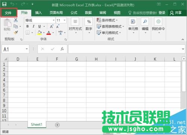The height and width of the screenshot is (135, 187).
Task: Apply red font color A
Action: (x=49, y=33)
